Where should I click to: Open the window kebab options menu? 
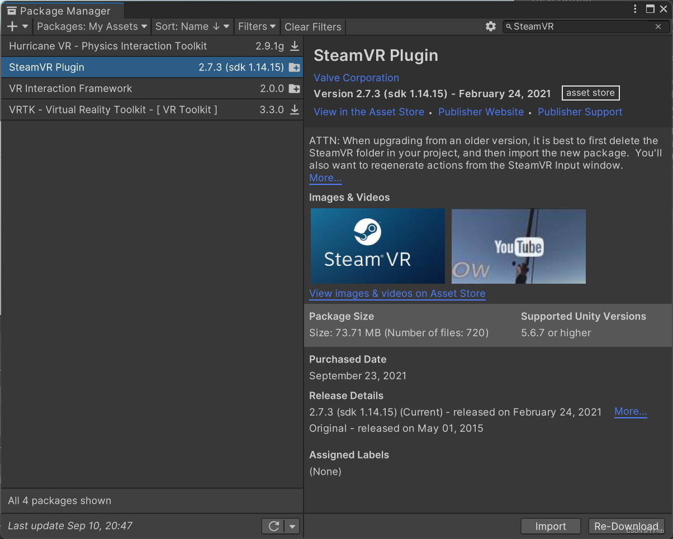click(x=636, y=9)
